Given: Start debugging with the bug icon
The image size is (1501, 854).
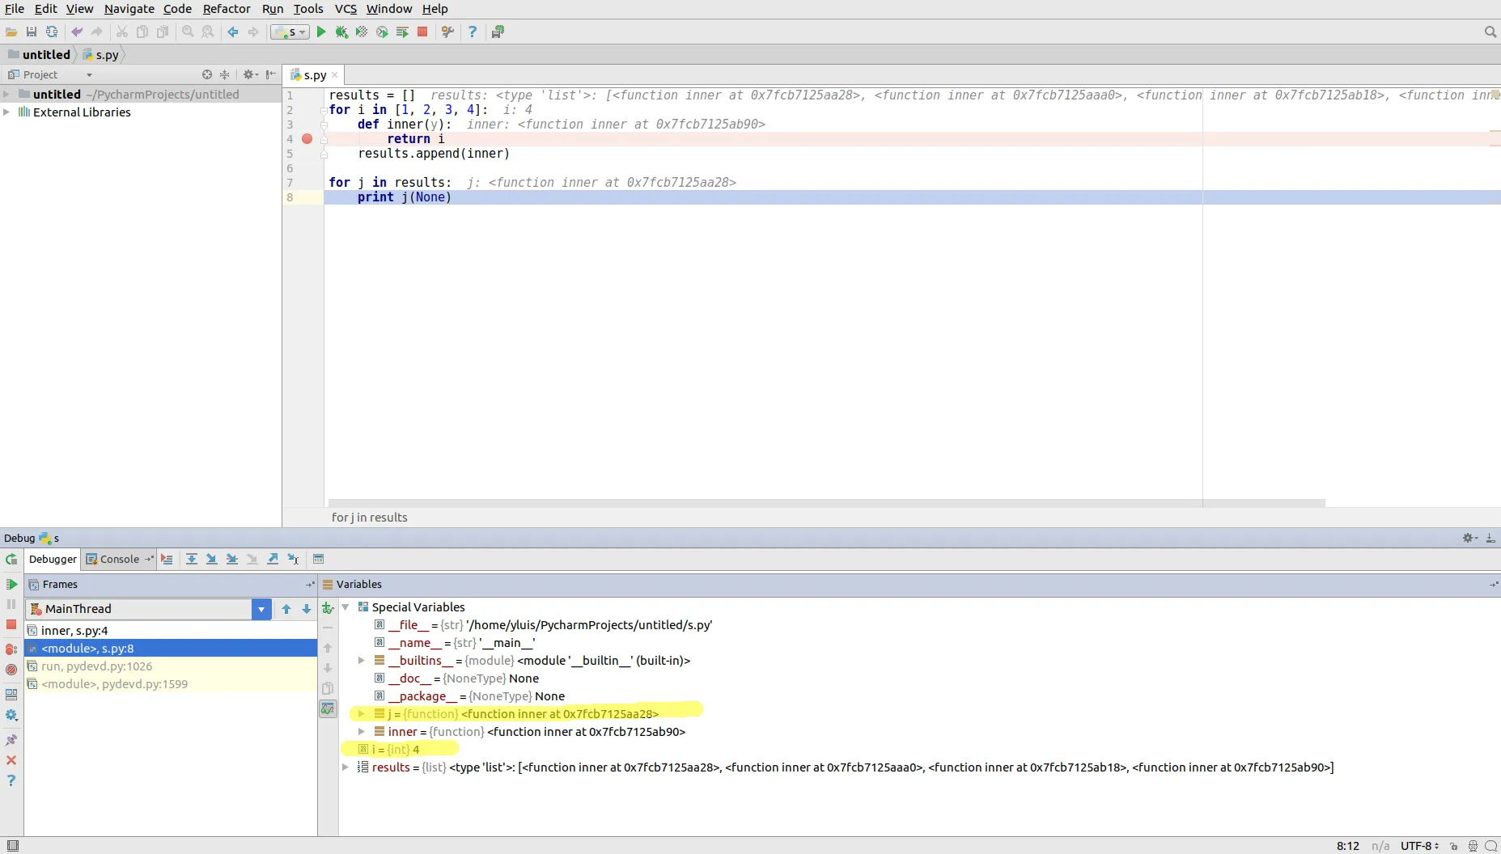Looking at the screenshot, I should [341, 32].
